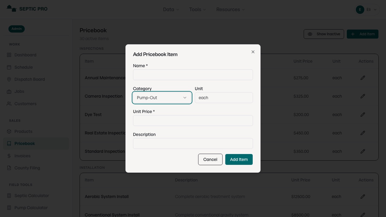Select the Dye Test item name
This screenshot has height=217, width=386.
click(x=93, y=115)
